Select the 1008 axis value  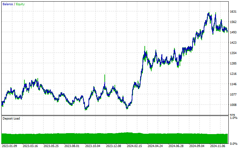233,105
